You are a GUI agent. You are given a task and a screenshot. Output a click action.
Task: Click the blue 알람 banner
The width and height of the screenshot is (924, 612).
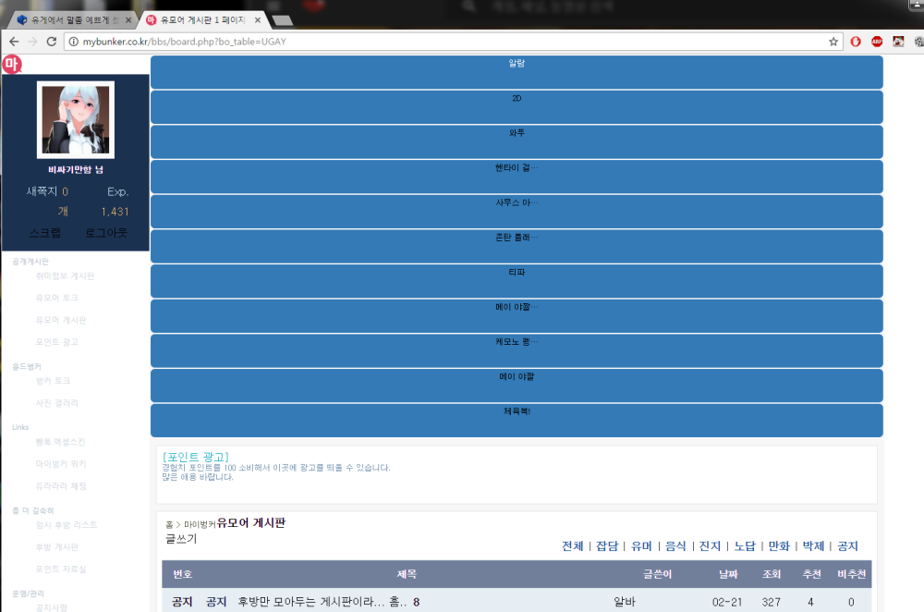coord(517,72)
